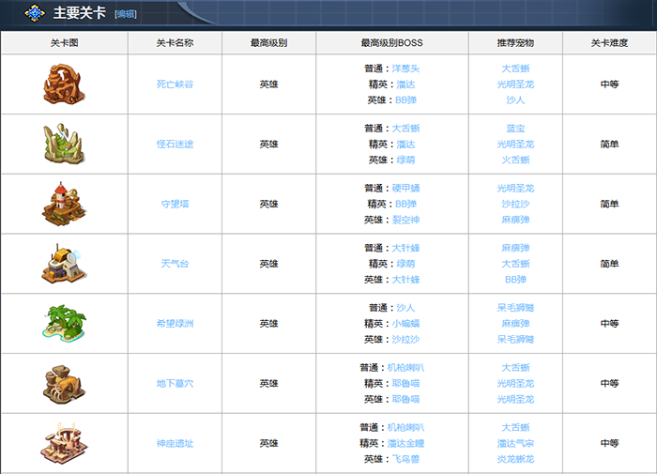Click the 小蝙蝠 elite boss link
Screen dimensions: 657x474
405,324
